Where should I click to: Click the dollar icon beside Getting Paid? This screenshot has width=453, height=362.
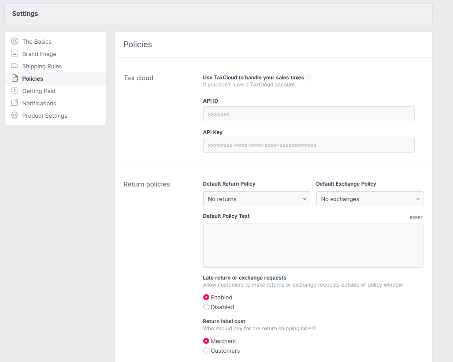point(15,91)
